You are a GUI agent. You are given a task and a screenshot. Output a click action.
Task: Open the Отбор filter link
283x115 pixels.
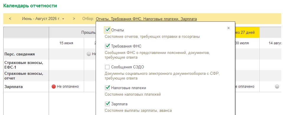tap(146, 19)
